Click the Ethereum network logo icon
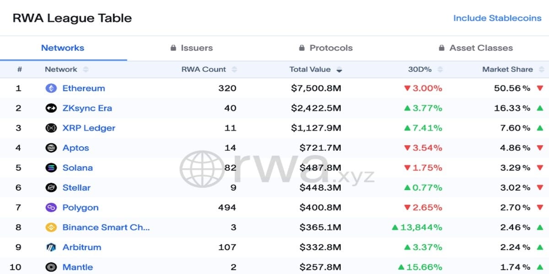The image size is (549, 274). tap(51, 88)
